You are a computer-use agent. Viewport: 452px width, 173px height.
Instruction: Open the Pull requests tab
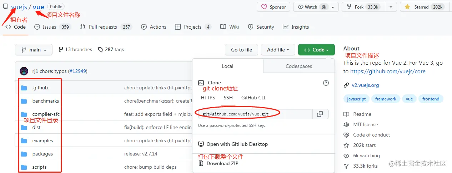coord(106,27)
